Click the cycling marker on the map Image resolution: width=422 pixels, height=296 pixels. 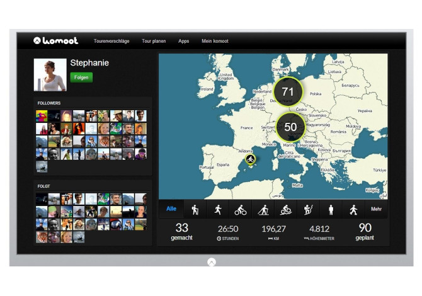pyautogui.click(x=250, y=159)
